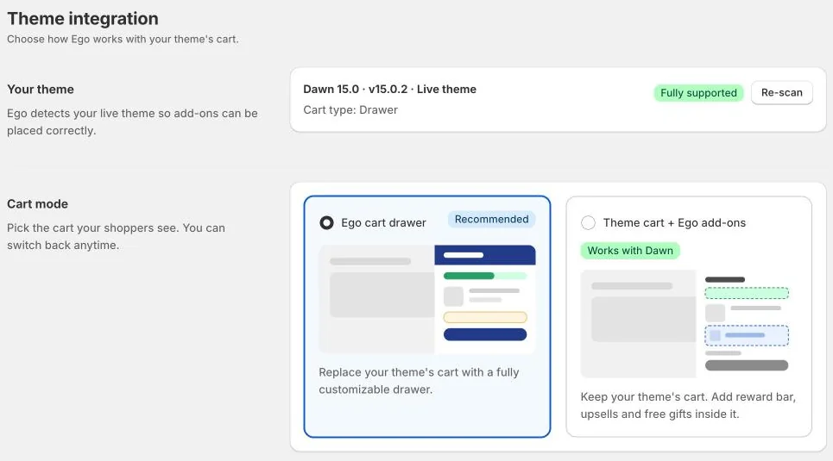Screen dimensions: 833x461
Task: Click the Theme cart add-ons preview illustration
Action: click(688, 324)
